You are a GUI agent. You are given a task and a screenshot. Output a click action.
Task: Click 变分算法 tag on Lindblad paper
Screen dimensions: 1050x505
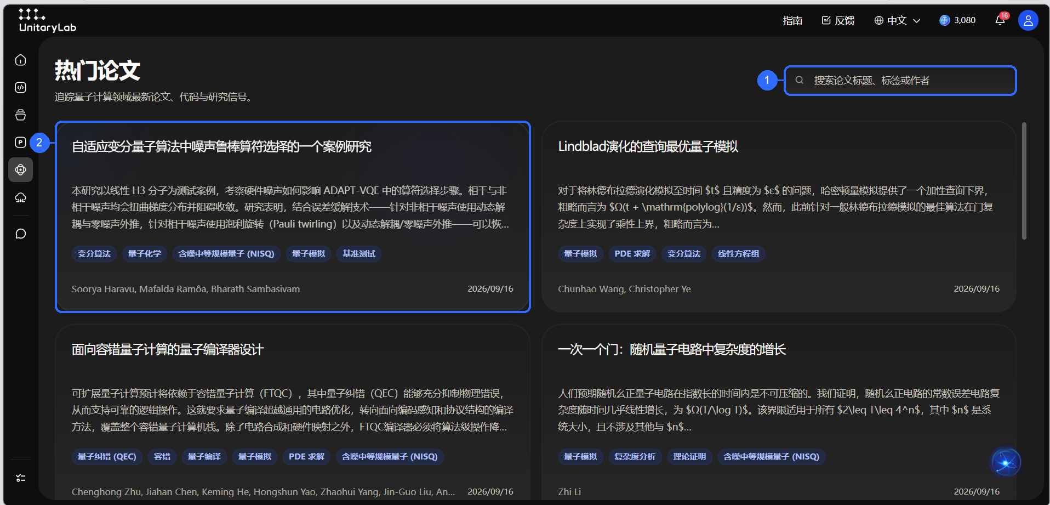click(684, 254)
